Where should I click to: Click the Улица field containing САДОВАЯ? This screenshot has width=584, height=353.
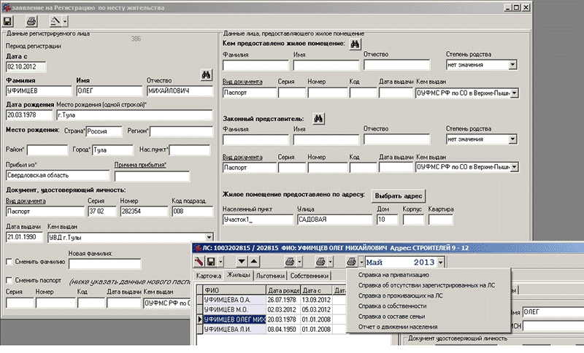(335, 220)
